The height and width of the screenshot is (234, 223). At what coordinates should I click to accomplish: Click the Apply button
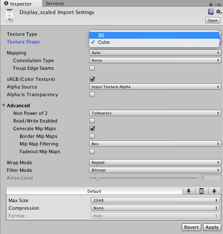(212, 227)
